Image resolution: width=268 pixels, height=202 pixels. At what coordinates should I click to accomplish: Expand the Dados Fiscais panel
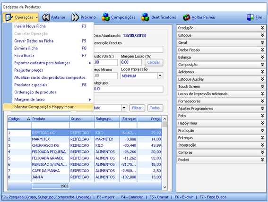221,50
